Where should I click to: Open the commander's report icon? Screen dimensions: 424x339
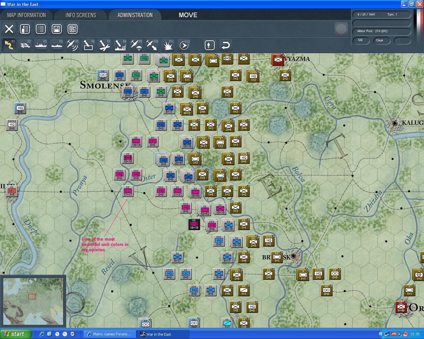pos(25,29)
